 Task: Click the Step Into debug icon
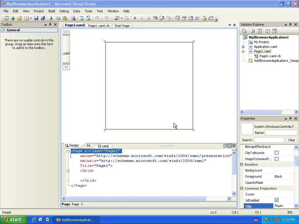coord(155,18)
